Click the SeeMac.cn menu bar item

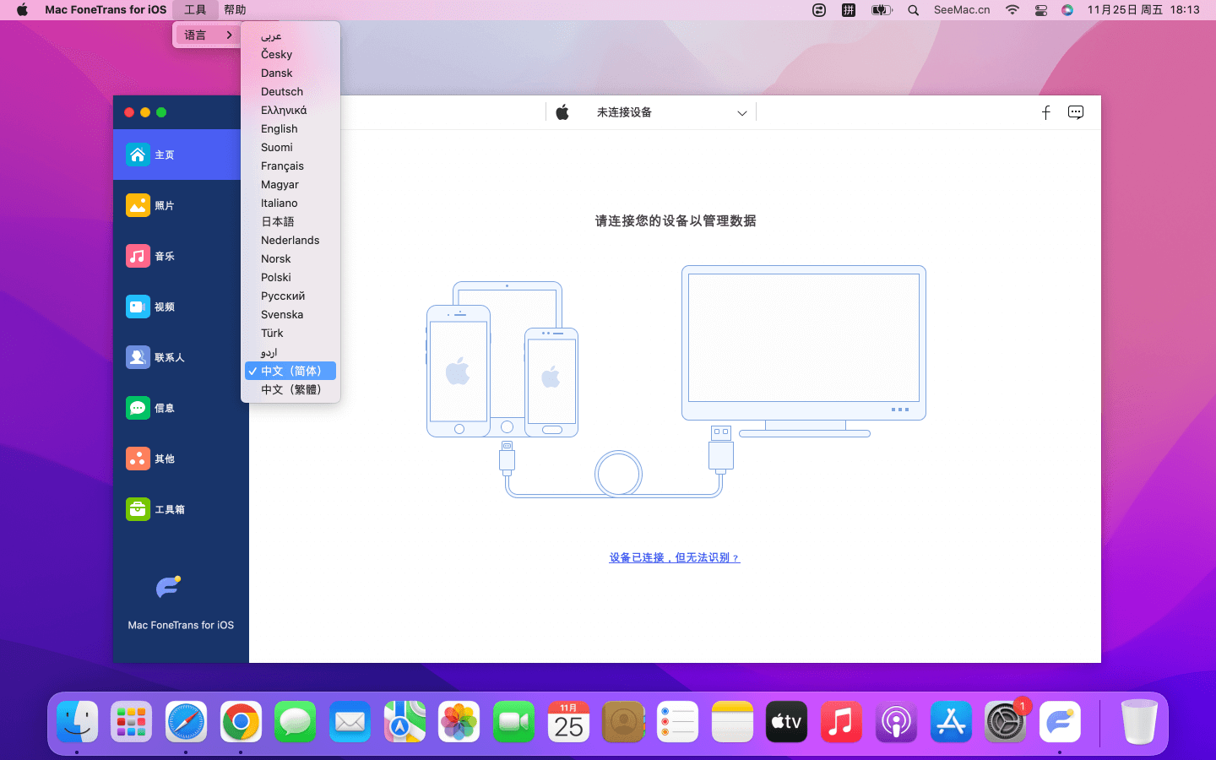point(962,10)
